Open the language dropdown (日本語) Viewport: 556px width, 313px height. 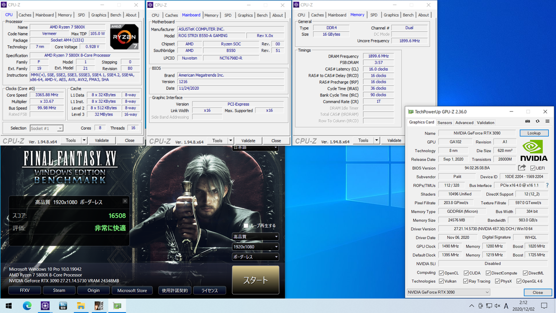(255, 147)
